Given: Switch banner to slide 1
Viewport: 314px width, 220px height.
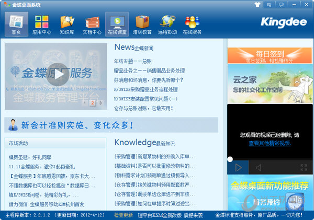Looking at the screenshot, I should coord(85,103).
